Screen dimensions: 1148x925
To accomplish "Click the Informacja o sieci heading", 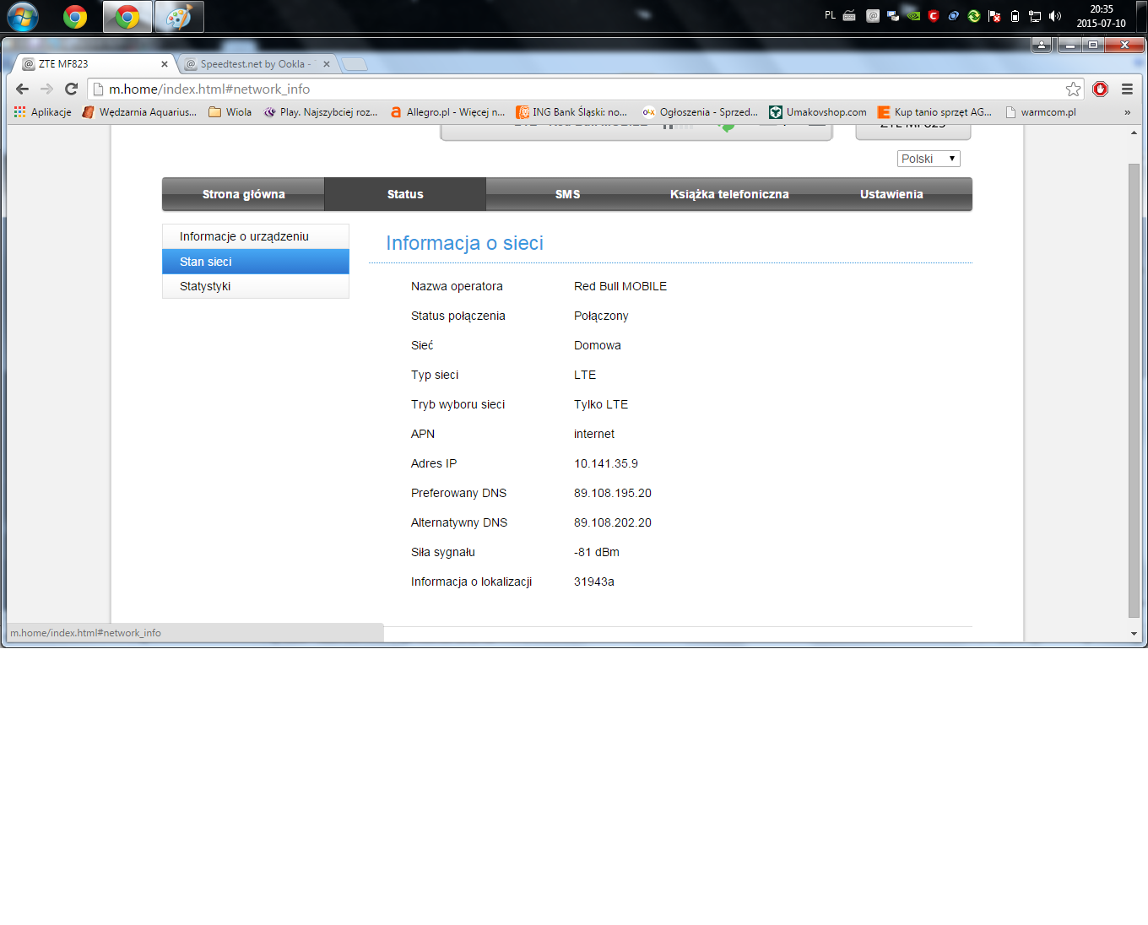I will pyautogui.click(x=464, y=243).
